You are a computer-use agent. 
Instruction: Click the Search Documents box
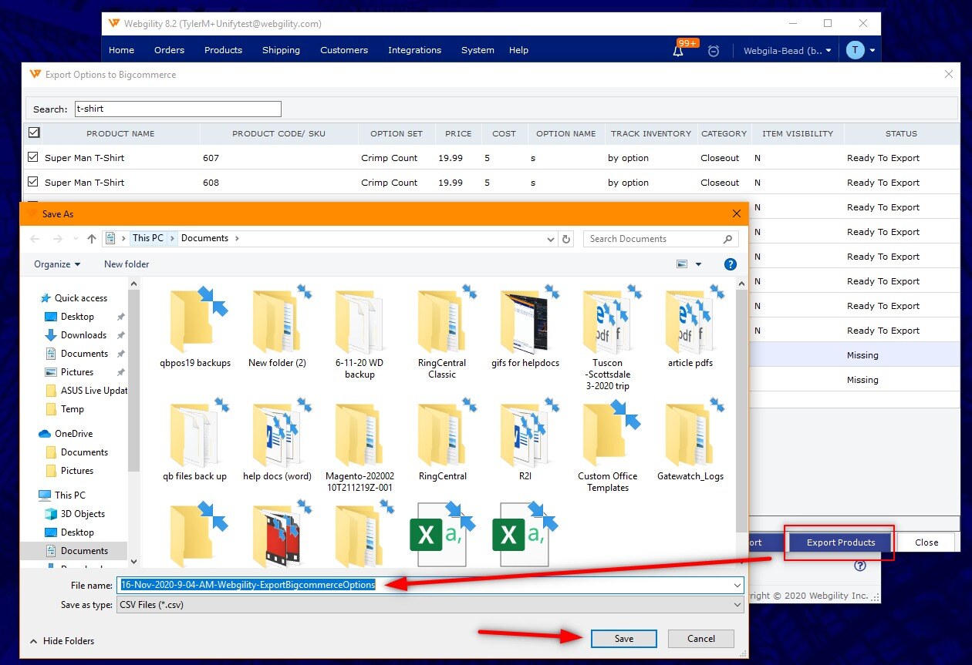(x=660, y=239)
